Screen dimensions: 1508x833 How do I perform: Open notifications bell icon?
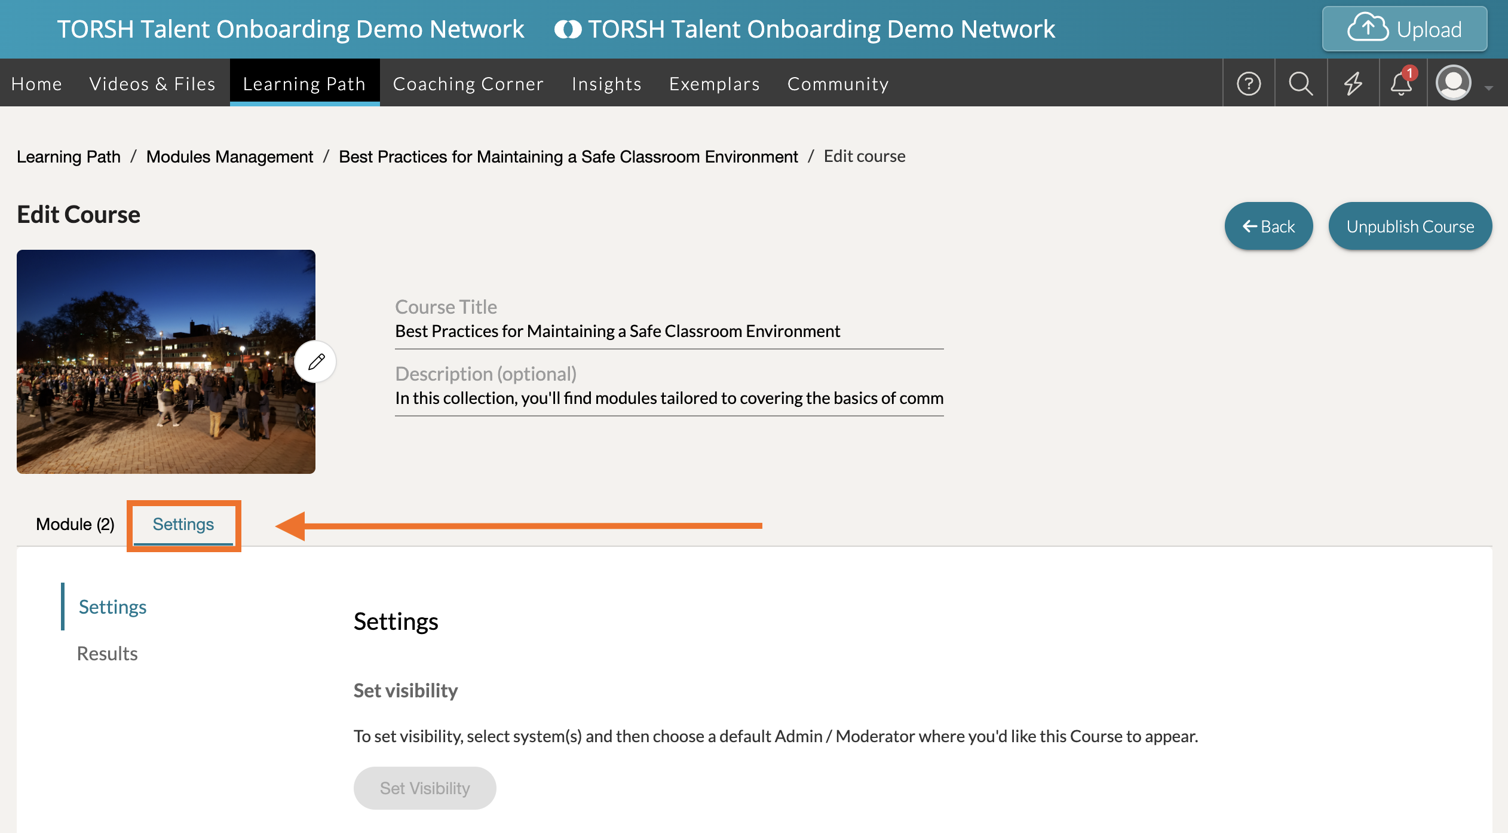point(1401,84)
